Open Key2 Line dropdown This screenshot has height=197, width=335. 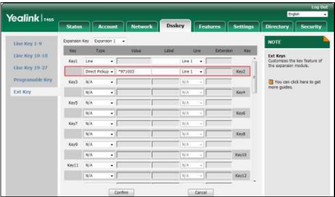coord(192,71)
